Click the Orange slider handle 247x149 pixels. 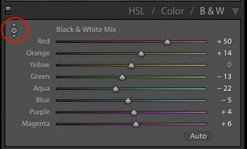pos(141,54)
